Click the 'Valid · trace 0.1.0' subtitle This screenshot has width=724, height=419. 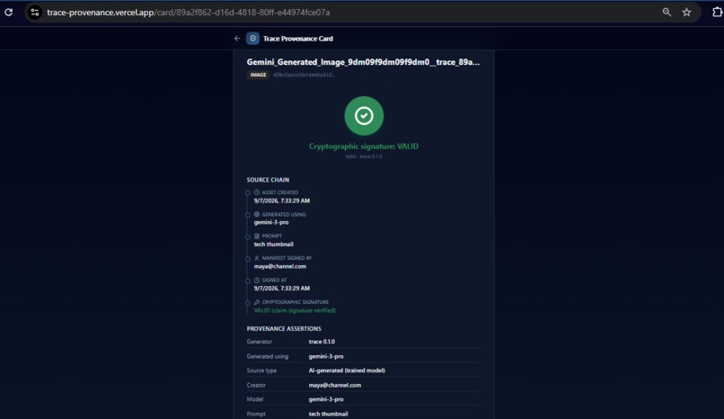pyautogui.click(x=364, y=156)
